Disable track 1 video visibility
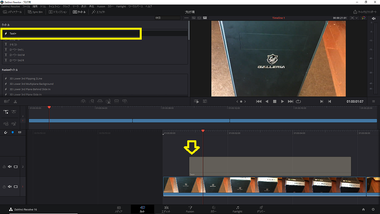The width and height of the screenshot is (380, 214). (16, 187)
